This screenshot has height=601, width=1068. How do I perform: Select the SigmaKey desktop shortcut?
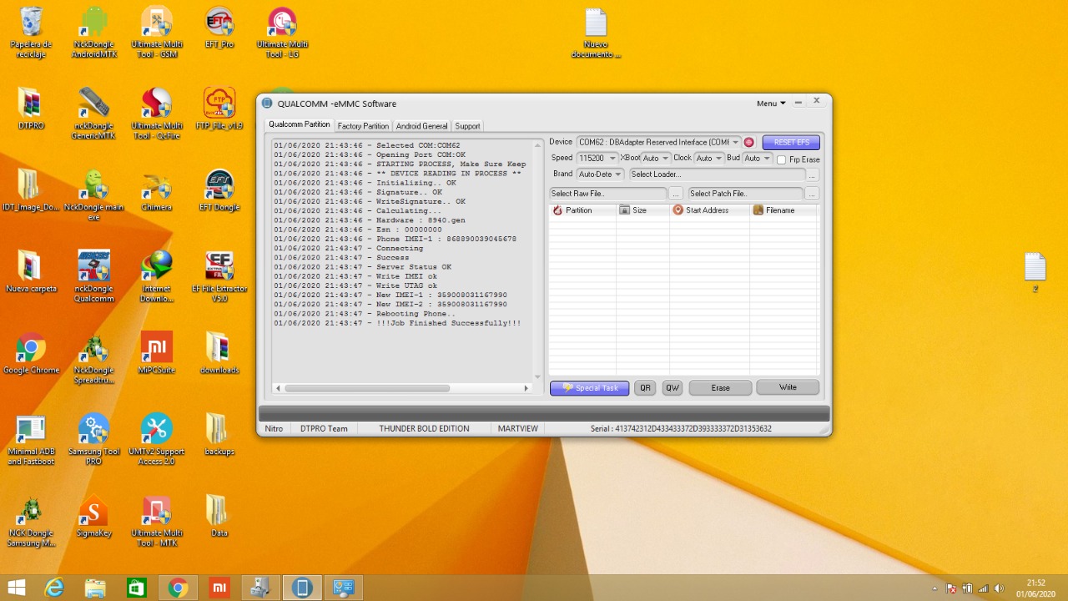tap(94, 517)
